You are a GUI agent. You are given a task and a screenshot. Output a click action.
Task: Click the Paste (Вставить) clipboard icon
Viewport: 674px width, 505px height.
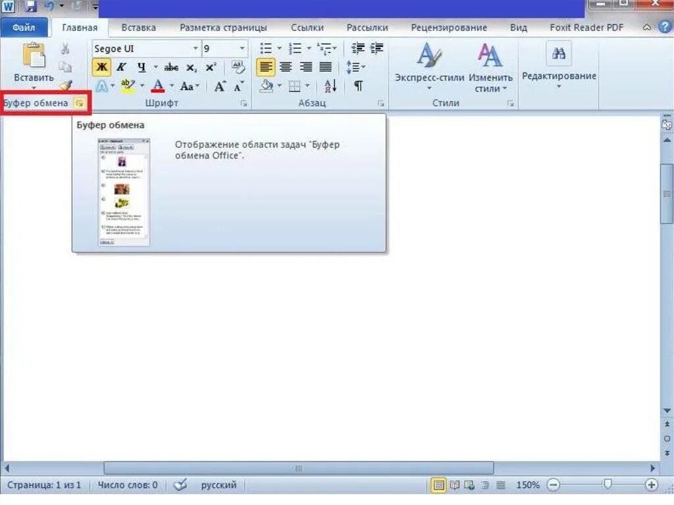[x=34, y=55]
